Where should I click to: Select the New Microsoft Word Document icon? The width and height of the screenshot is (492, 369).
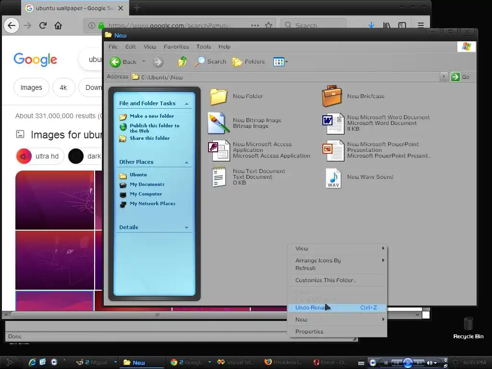coord(333,123)
